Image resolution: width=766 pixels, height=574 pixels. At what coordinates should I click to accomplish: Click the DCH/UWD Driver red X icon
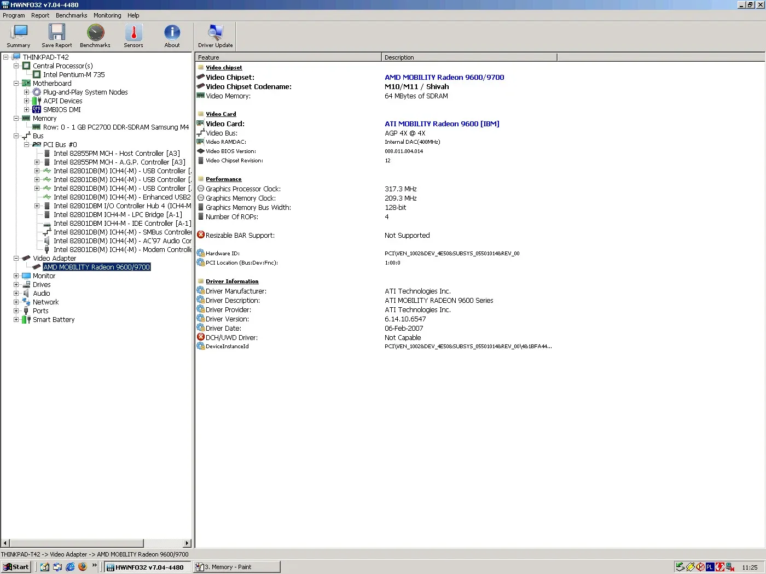coord(201,337)
